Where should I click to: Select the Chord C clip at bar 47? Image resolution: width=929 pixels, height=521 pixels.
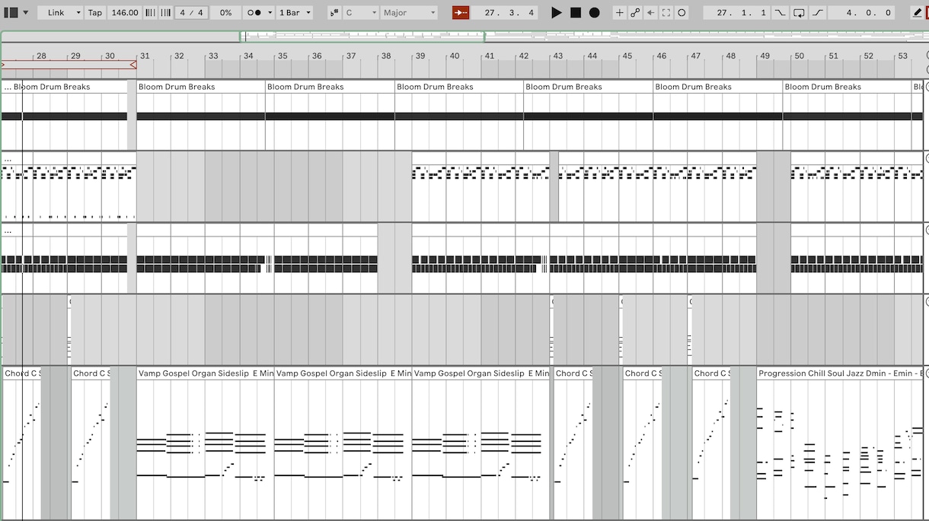[711, 373]
